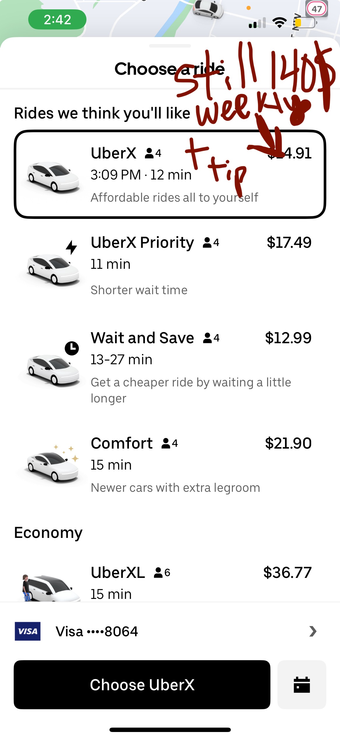Tap the UberXL van icon
Image resolution: width=340 pixels, height=739 pixels.
[48, 587]
